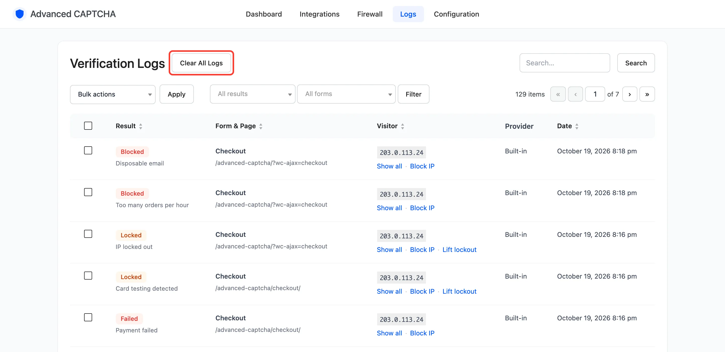The width and height of the screenshot is (725, 352).
Task: Toggle the select-all checkbox in header
Action: point(88,126)
